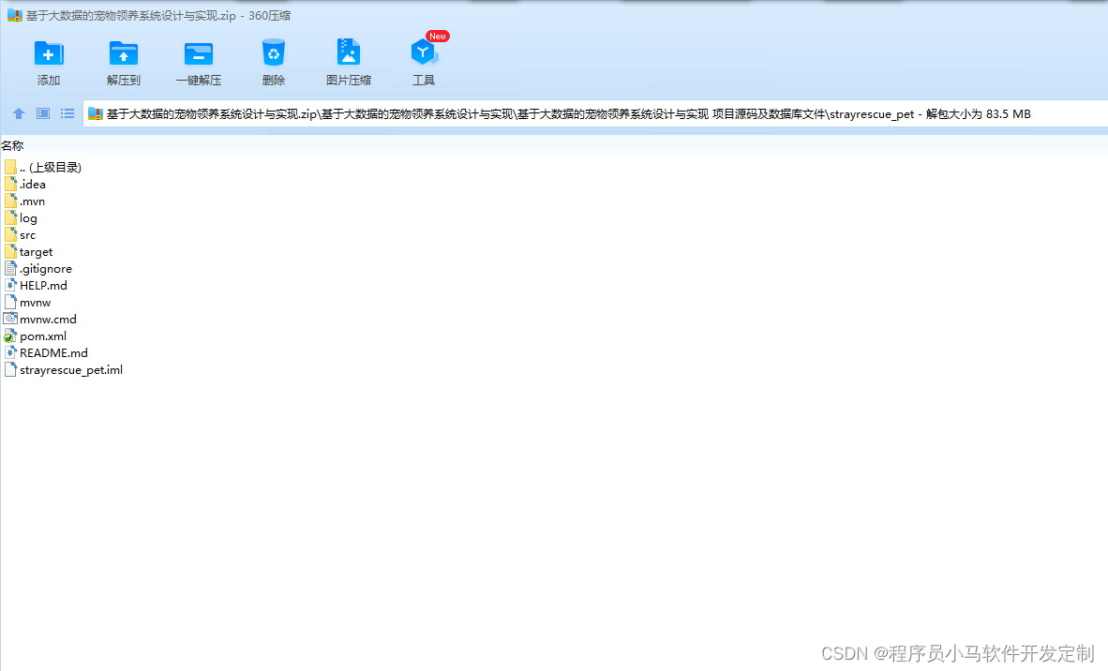This screenshot has width=1108, height=671.
Task: Click the src folder icon
Action: [x=10, y=234]
